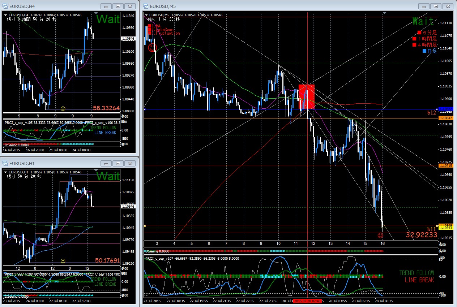Select the orange line's left anchor point in M5
The width and height of the screenshot is (457, 307).
pos(145,226)
